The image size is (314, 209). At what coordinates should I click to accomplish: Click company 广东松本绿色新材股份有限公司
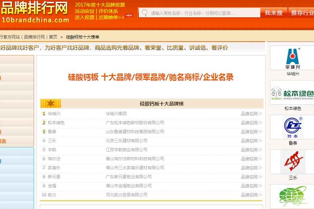coord(135,123)
